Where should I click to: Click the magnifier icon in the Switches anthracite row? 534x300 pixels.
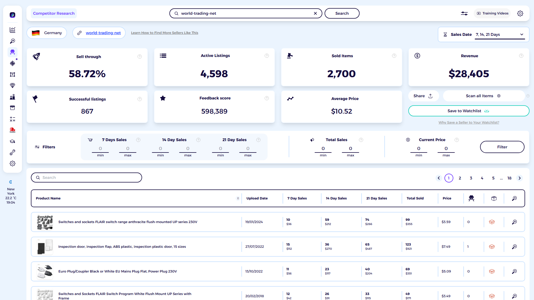515,222
